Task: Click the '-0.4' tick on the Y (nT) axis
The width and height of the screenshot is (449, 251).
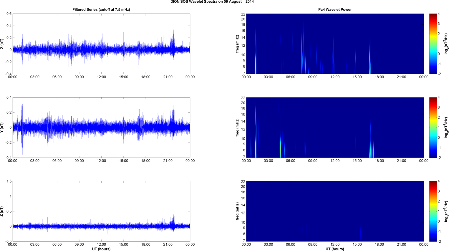Action: [x=8, y=158]
